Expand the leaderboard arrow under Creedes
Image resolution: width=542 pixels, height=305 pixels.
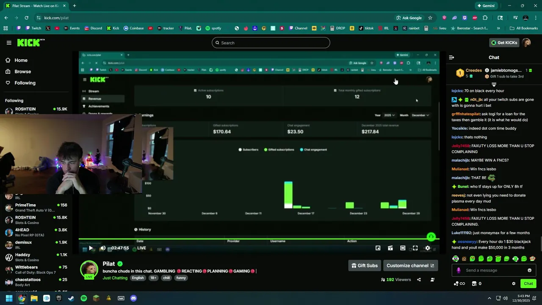click(x=494, y=85)
